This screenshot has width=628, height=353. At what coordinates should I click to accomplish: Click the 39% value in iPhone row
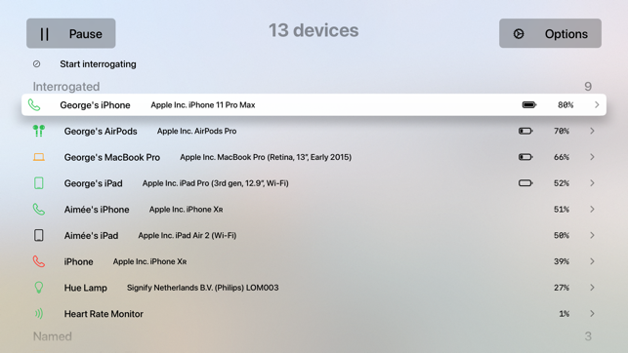562,261
